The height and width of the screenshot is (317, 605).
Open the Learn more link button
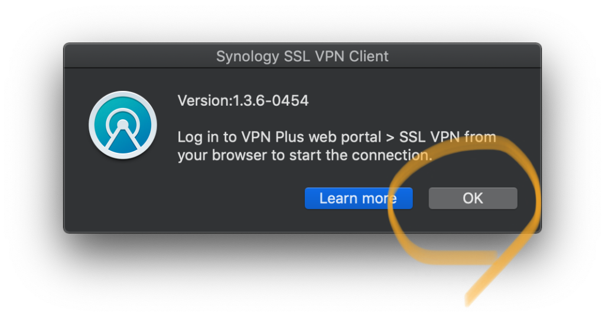(358, 198)
